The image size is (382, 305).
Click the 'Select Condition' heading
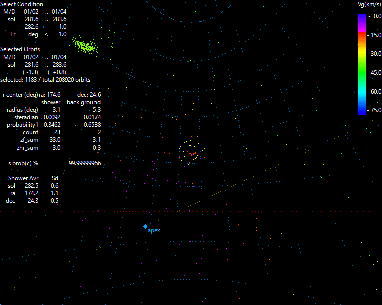[x=22, y=4]
